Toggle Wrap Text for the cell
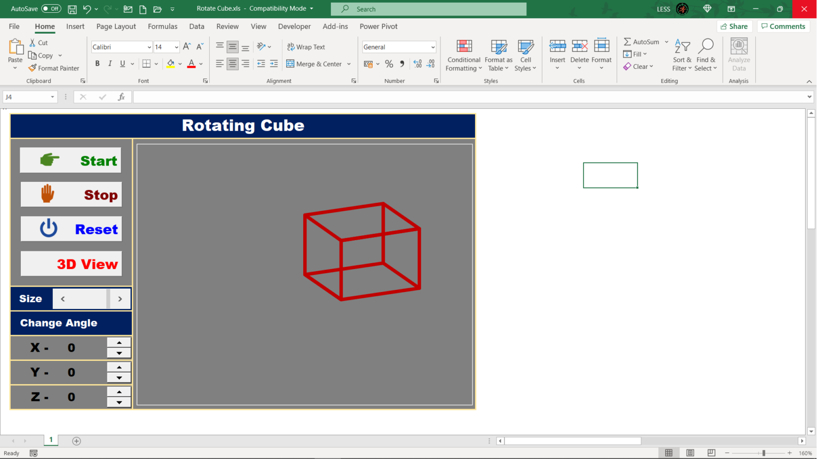The image size is (820, 459). 306,47
